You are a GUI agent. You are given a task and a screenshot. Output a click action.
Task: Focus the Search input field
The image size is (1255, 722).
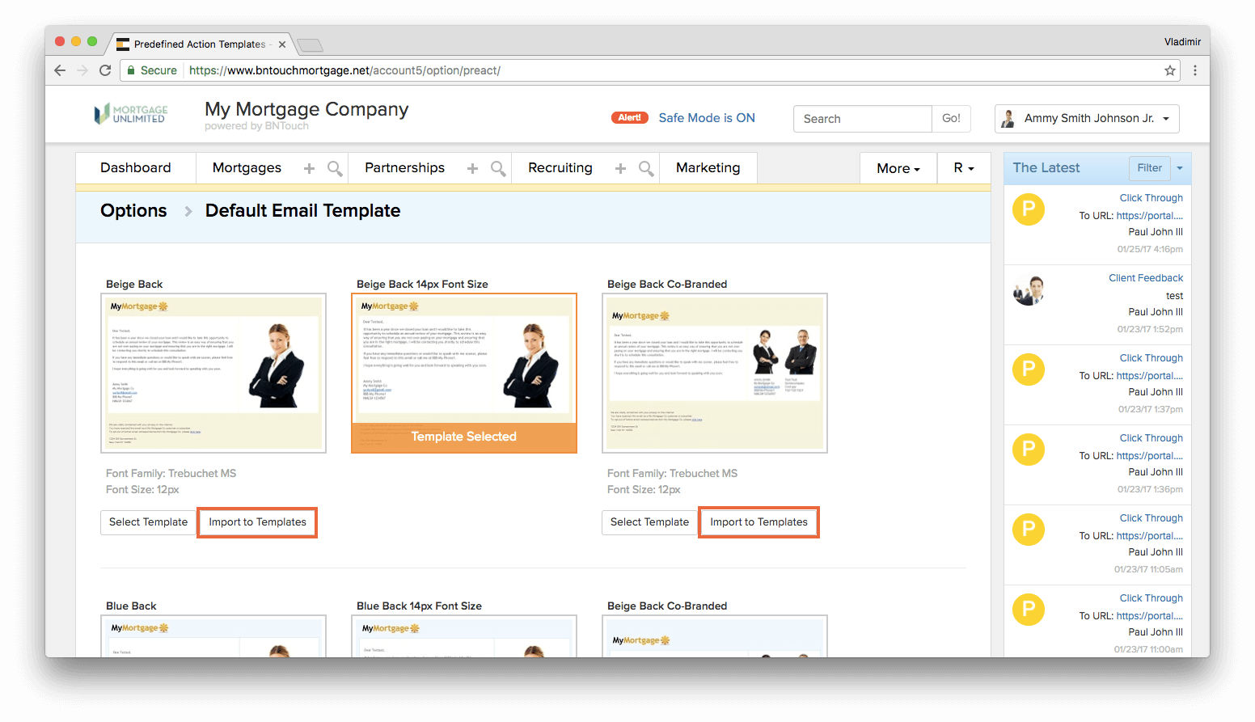[863, 119]
